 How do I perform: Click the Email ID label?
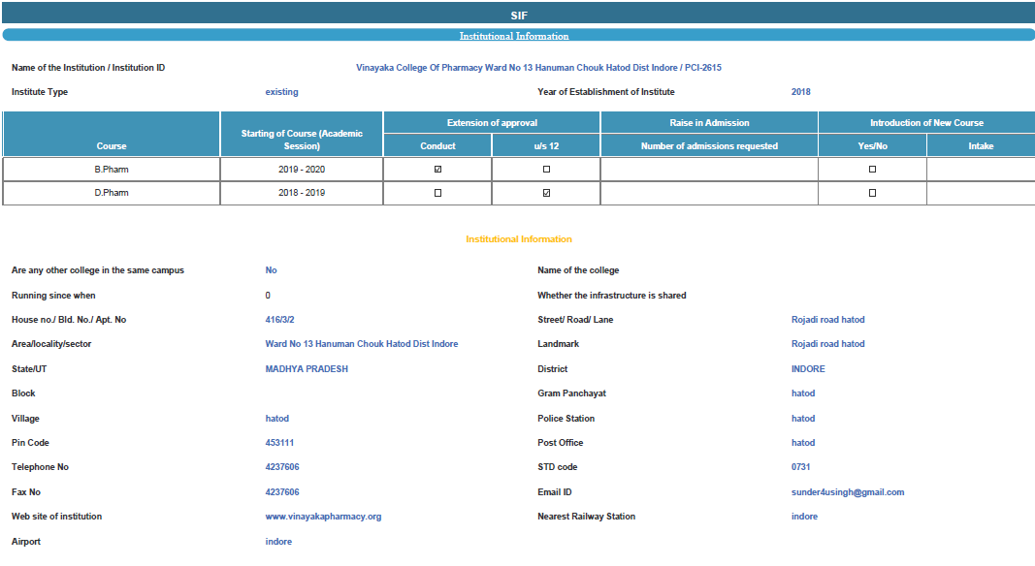tap(555, 492)
